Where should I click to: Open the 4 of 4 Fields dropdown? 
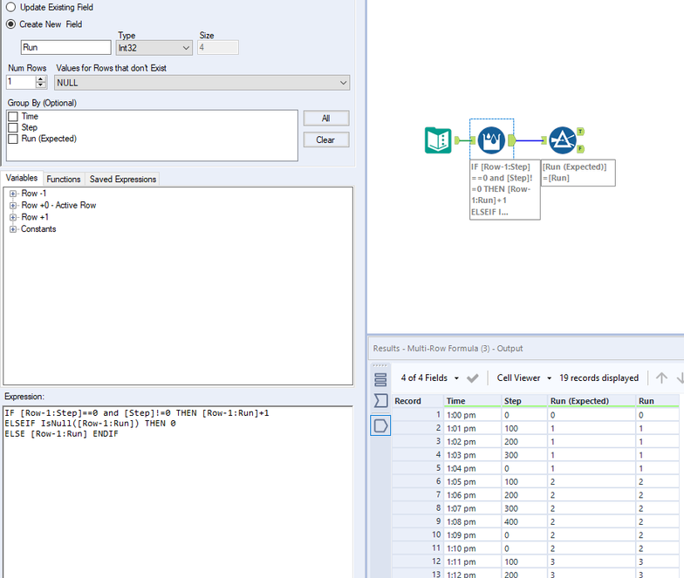click(x=429, y=378)
